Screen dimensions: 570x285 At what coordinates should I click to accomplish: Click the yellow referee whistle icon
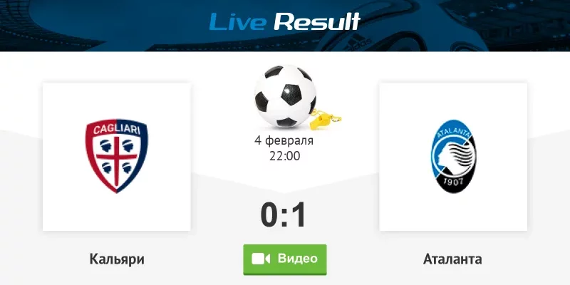coord(326,119)
